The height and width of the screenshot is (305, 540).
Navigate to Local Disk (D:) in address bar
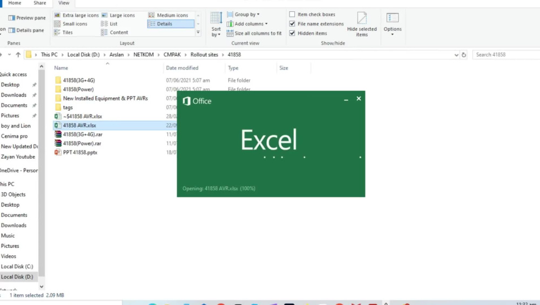click(x=83, y=55)
